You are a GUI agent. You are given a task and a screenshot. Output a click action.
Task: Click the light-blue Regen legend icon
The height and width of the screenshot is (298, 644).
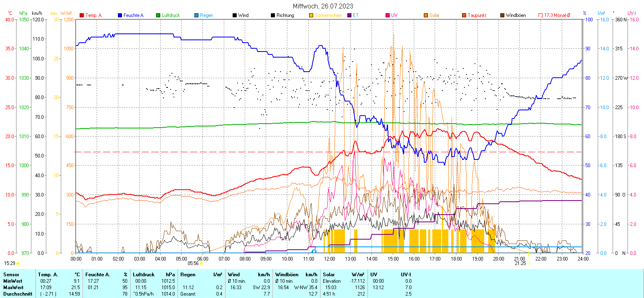[x=196, y=15]
